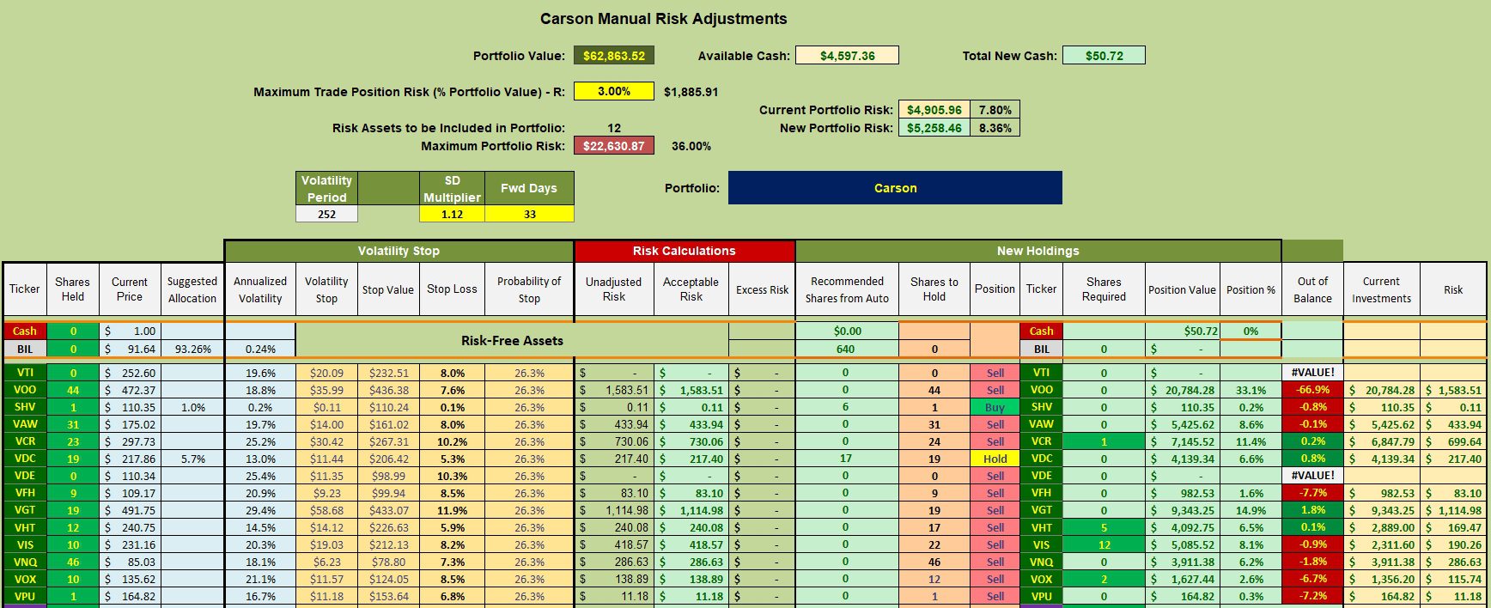Click VCR current investments 6,847.79
The image size is (1491, 608).
(1381, 441)
